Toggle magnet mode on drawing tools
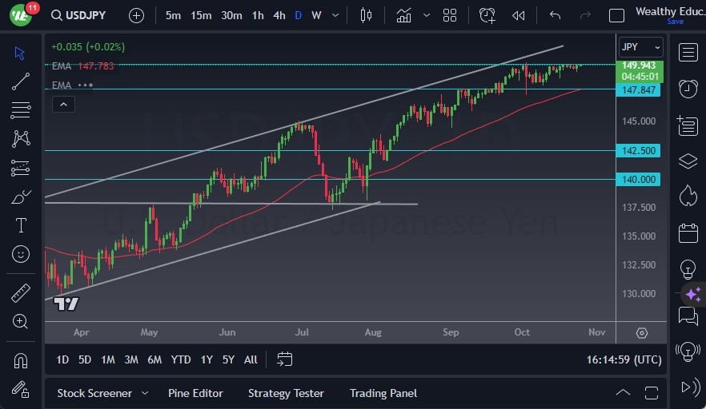The image size is (706, 409). click(21, 360)
